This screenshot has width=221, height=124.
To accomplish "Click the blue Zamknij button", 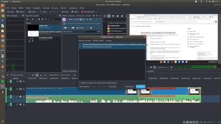I will pyautogui.click(x=141, y=86).
